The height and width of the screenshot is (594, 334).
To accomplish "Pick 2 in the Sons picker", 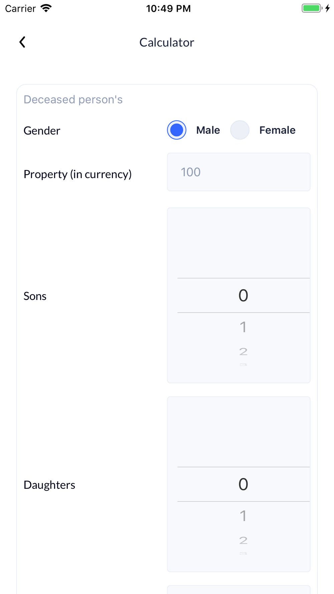I will [x=243, y=351].
